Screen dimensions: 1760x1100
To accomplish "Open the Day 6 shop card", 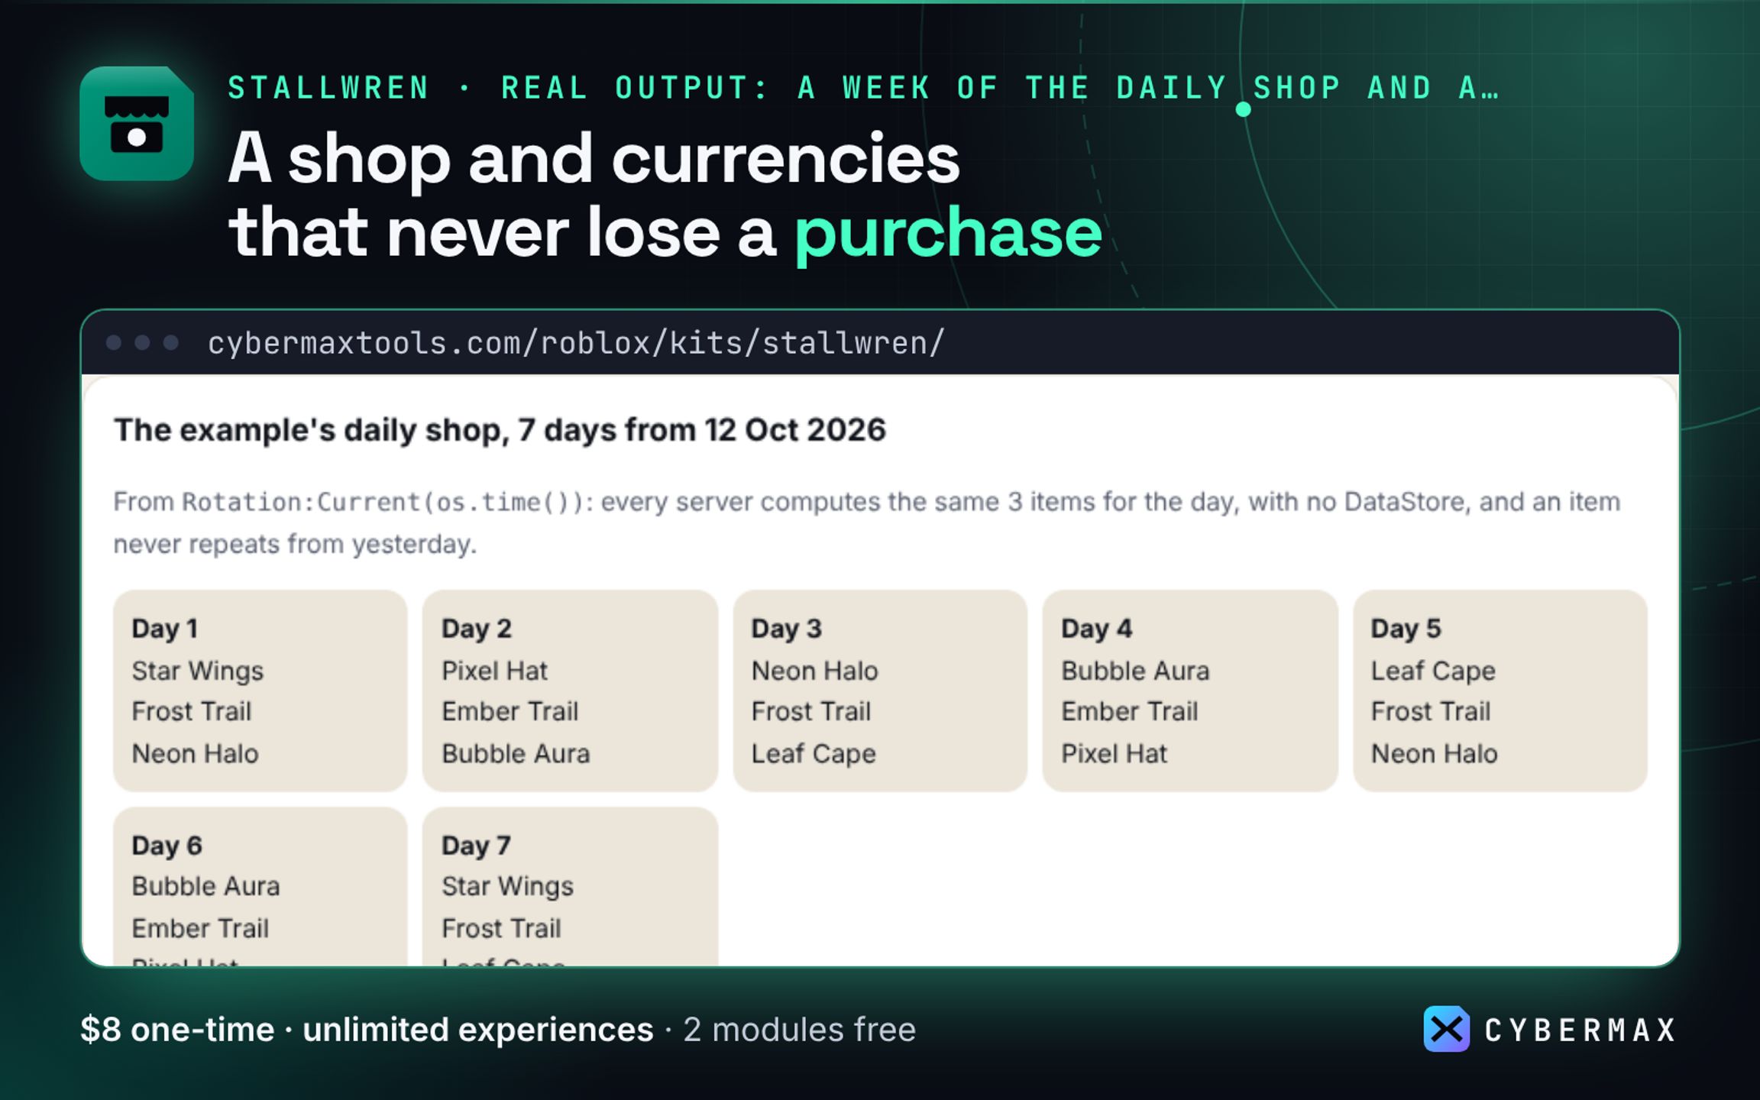I will tap(260, 887).
